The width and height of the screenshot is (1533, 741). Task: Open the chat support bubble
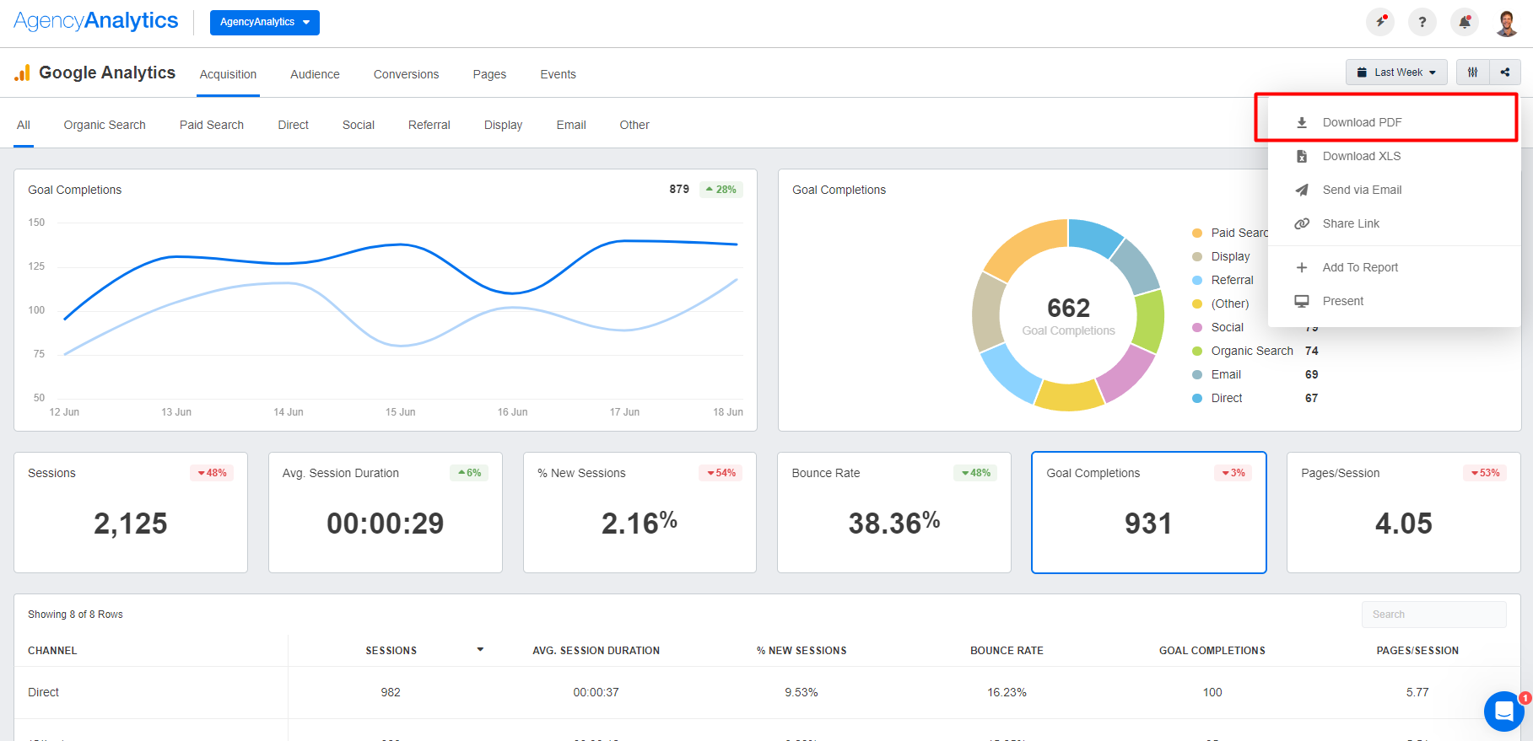click(x=1503, y=711)
